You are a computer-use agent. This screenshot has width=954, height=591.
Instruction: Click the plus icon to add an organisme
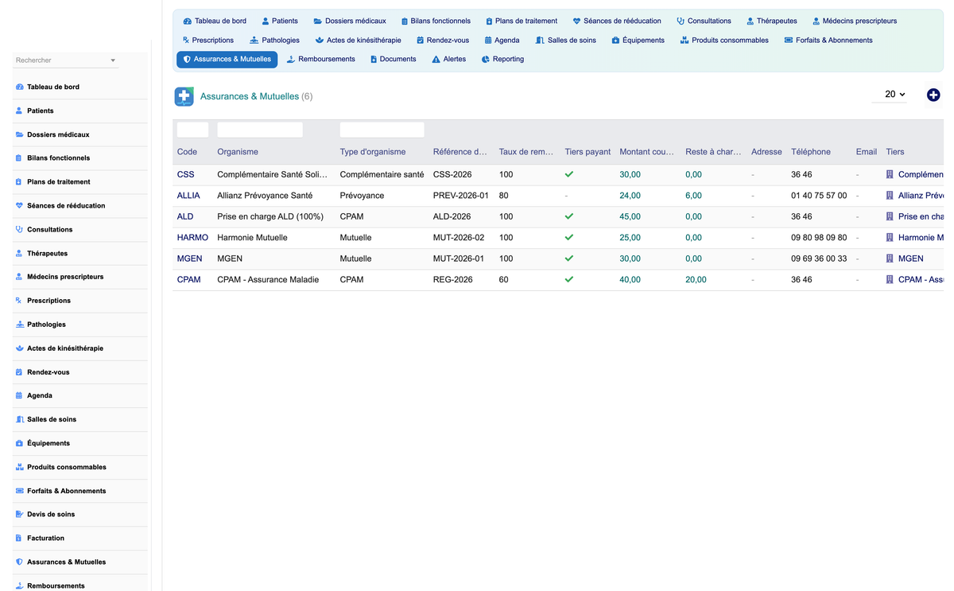pos(933,95)
